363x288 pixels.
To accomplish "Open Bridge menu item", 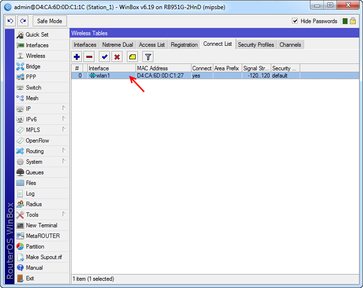I will pos(42,66).
